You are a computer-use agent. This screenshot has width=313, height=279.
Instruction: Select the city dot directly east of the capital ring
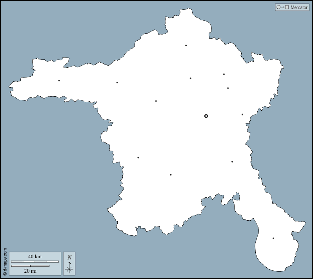[242, 115]
